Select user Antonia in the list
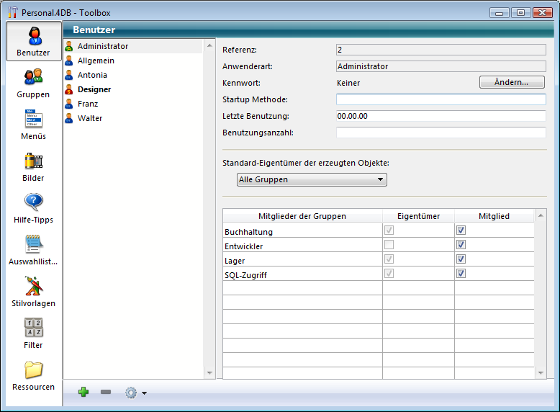Viewport: 560px width, 412px height. click(92, 75)
